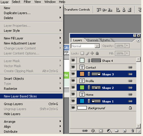Open the Select menu
The height and width of the screenshot is (136, 143).
point(16,2)
